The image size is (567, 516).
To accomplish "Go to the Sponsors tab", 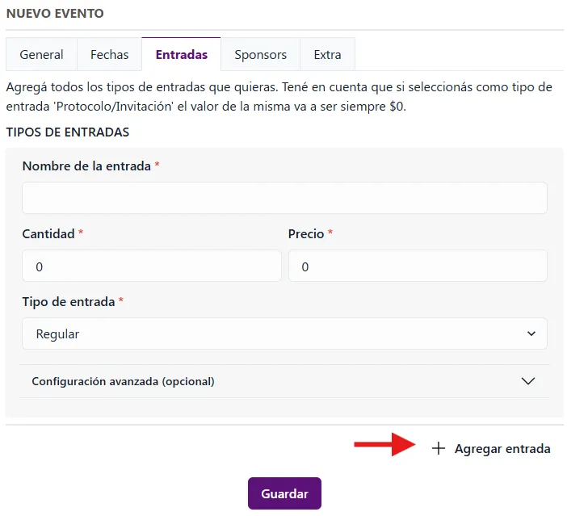I will click(260, 54).
